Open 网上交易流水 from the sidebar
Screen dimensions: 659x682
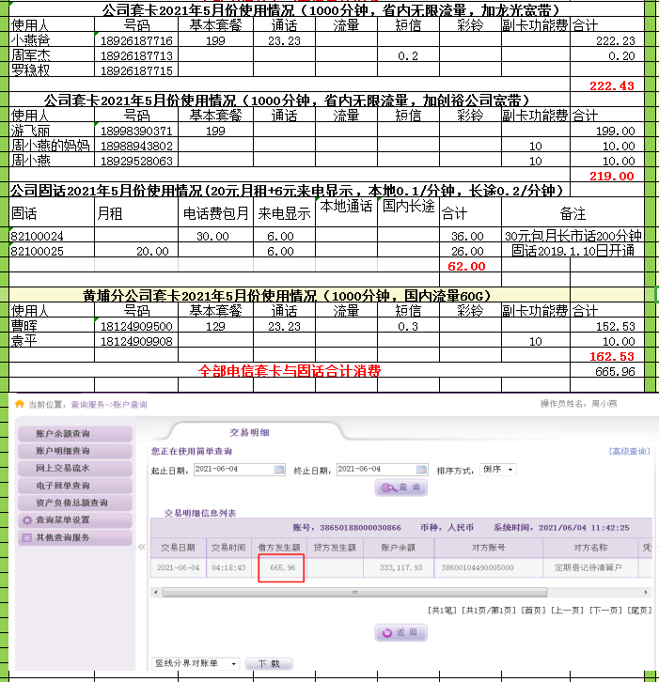[x=75, y=468]
